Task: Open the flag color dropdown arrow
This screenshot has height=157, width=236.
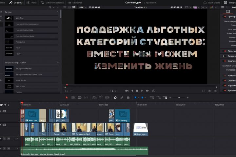Action: click(138, 98)
